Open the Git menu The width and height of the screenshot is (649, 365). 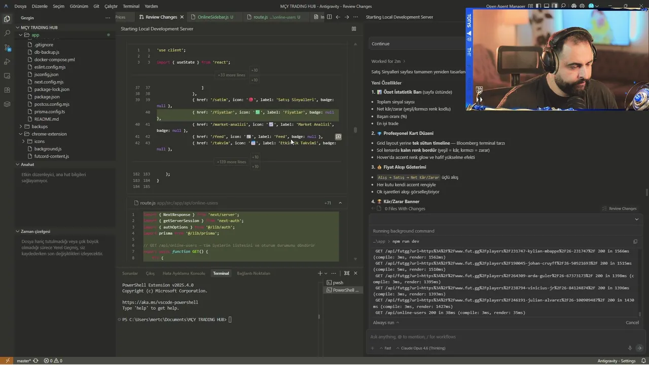[x=96, y=6]
